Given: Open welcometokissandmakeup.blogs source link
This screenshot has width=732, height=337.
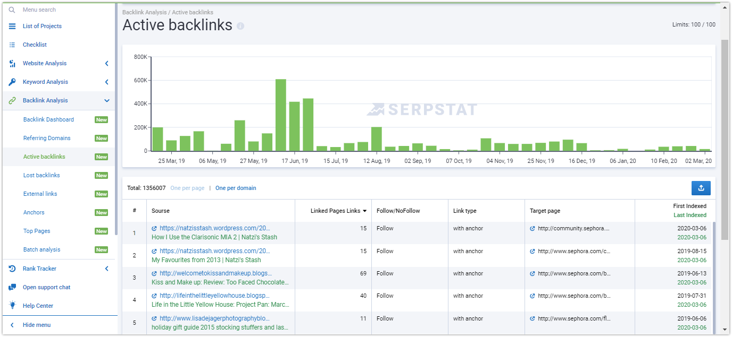Looking at the screenshot, I should click(x=215, y=274).
